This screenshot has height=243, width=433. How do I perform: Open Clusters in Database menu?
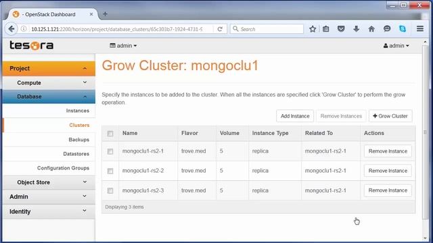click(x=79, y=125)
